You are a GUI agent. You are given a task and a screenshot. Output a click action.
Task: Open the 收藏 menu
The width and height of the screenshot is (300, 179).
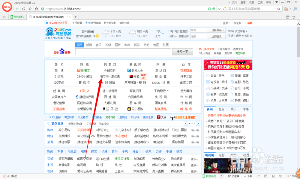click(252, 2)
